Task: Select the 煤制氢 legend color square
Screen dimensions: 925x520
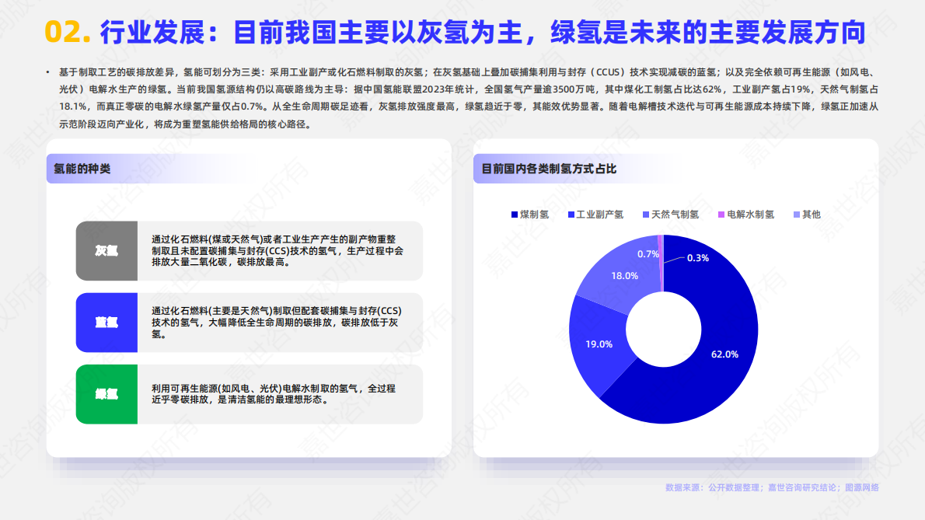Action: tap(513, 215)
